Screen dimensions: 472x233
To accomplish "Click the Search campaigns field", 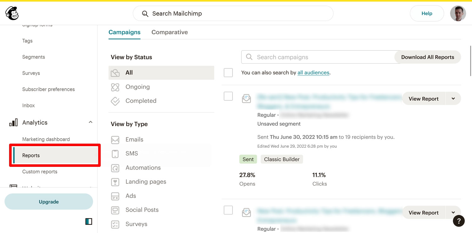I will (318, 57).
